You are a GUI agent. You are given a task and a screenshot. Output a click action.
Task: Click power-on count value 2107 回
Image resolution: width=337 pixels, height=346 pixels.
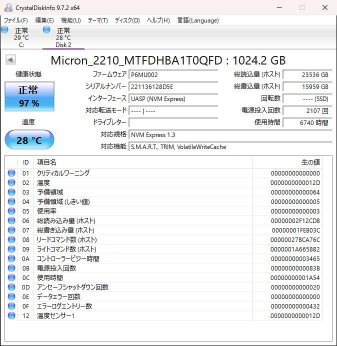point(307,111)
